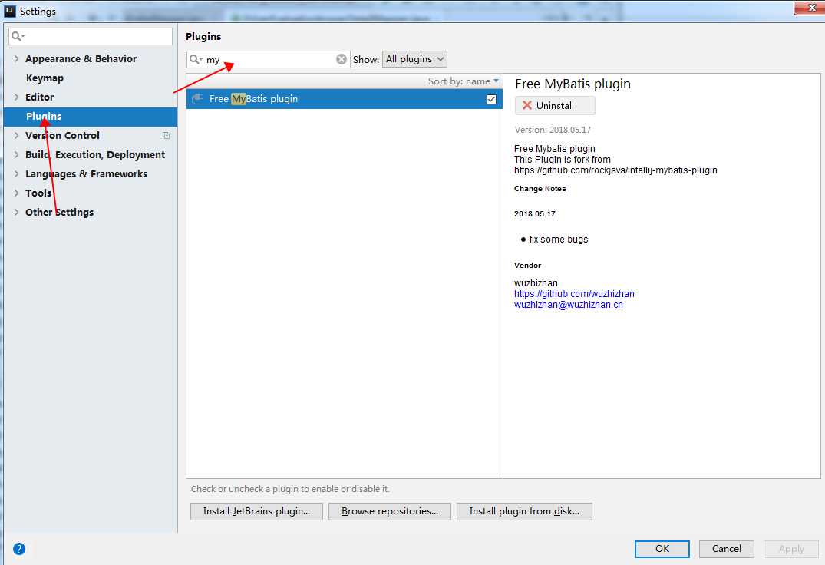This screenshot has height=565, width=825.
Task: Confirm with the OK button
Action: (662, 549)
